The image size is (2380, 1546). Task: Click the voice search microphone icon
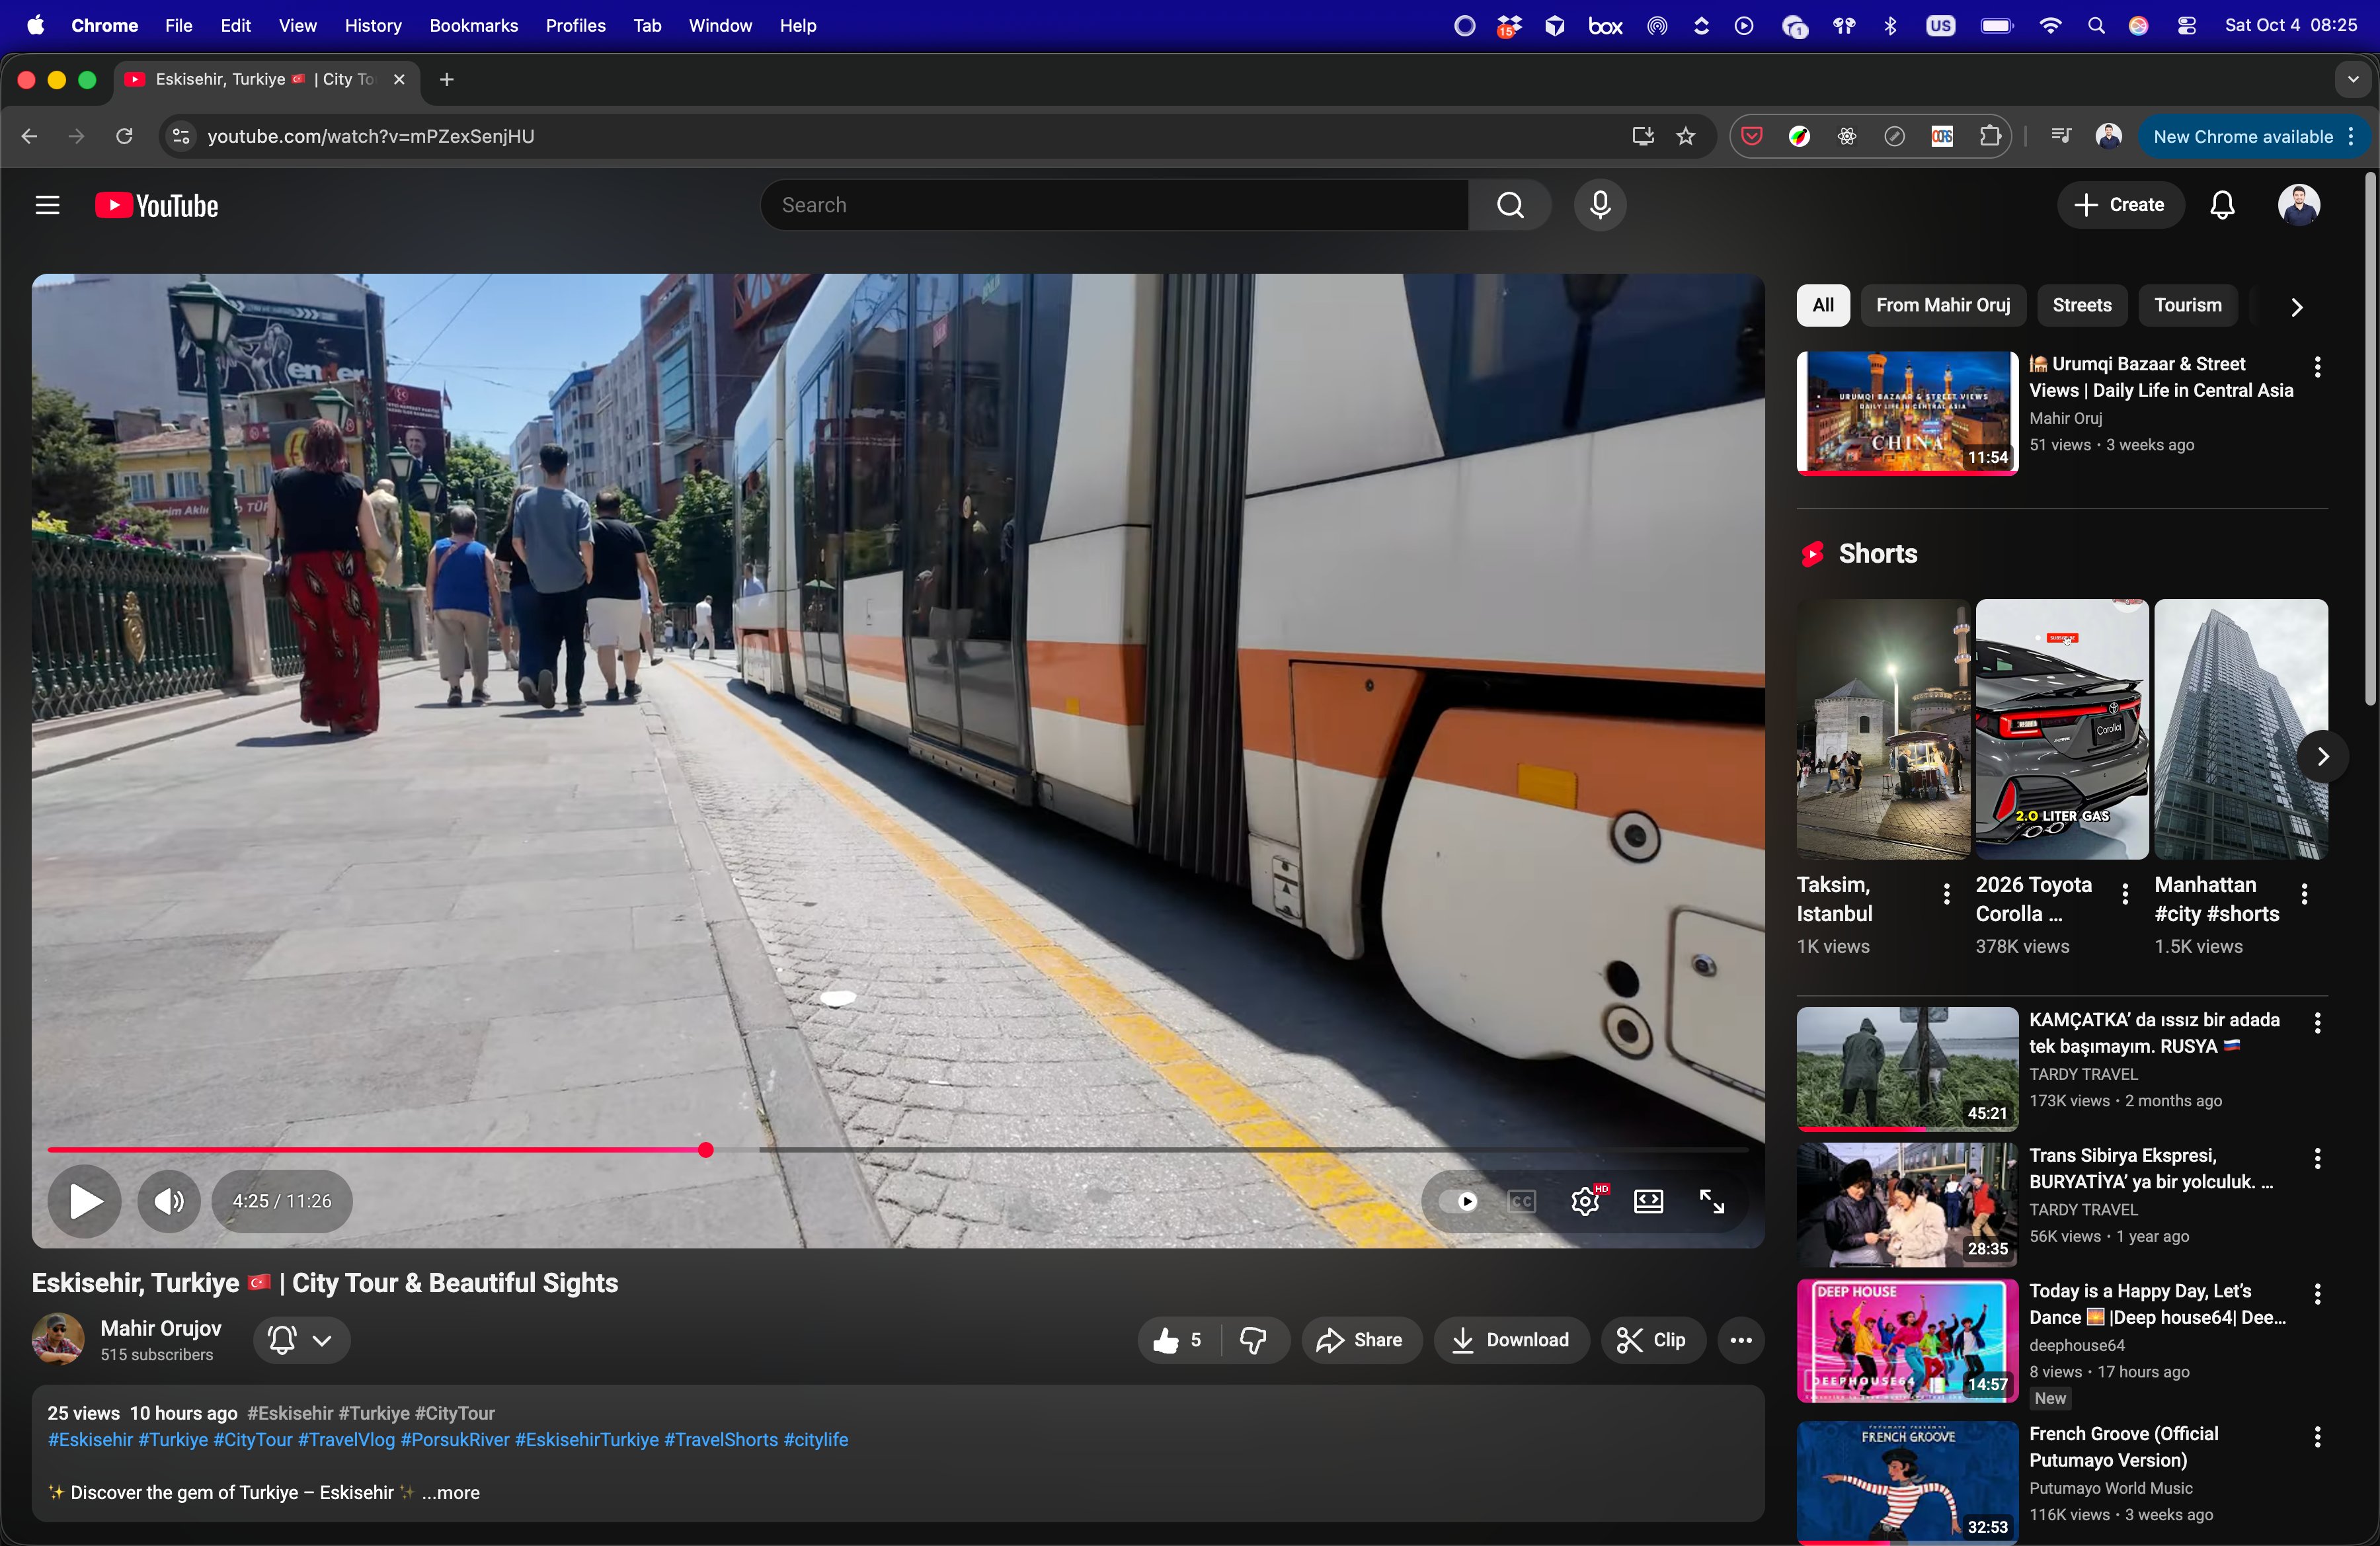click(1600, 205)
